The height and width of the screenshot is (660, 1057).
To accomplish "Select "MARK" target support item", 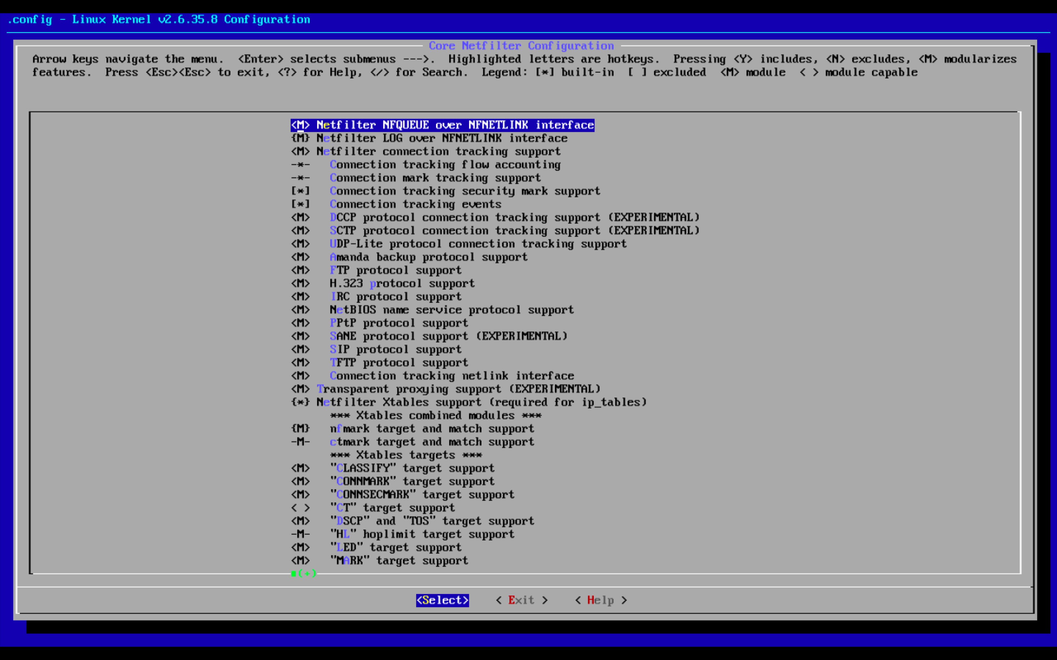I will coord(399,561).
